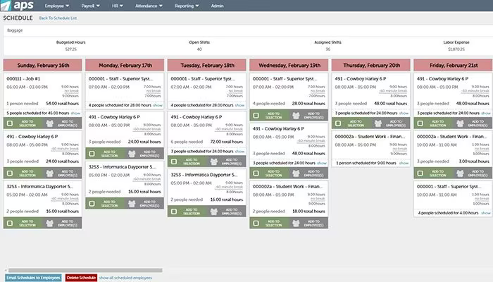Check add-to-selection for Friday's Student Work
Viewport: 493px width, 282px height.
[x=420, y=173]
